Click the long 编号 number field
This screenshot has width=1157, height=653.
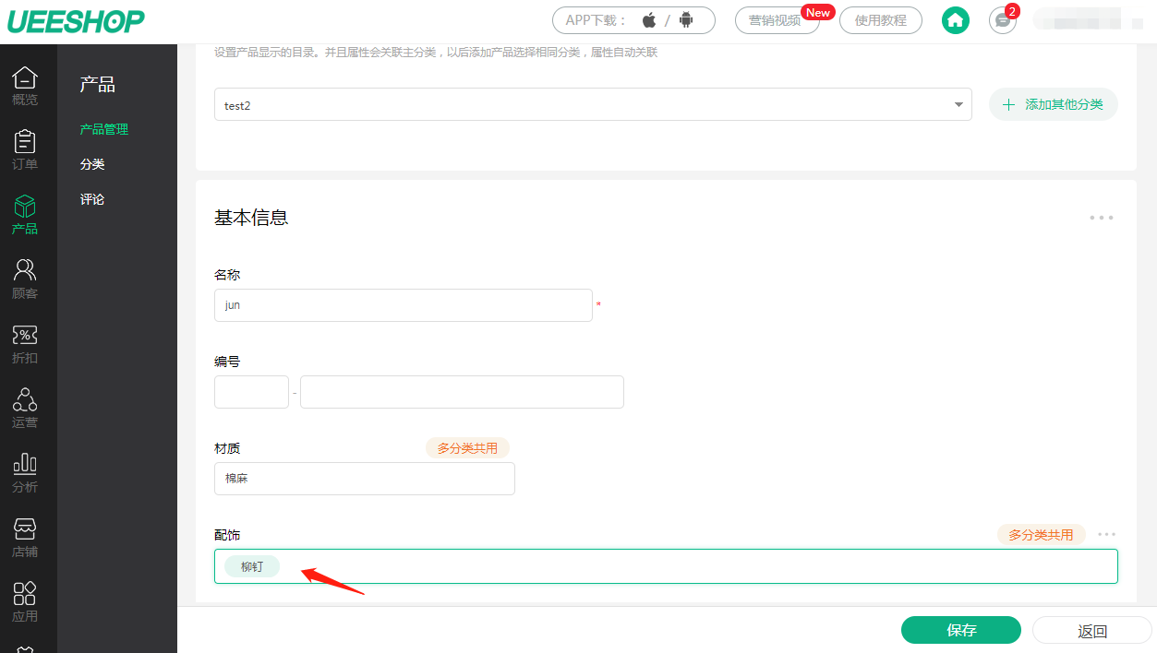tap(462, 392)
